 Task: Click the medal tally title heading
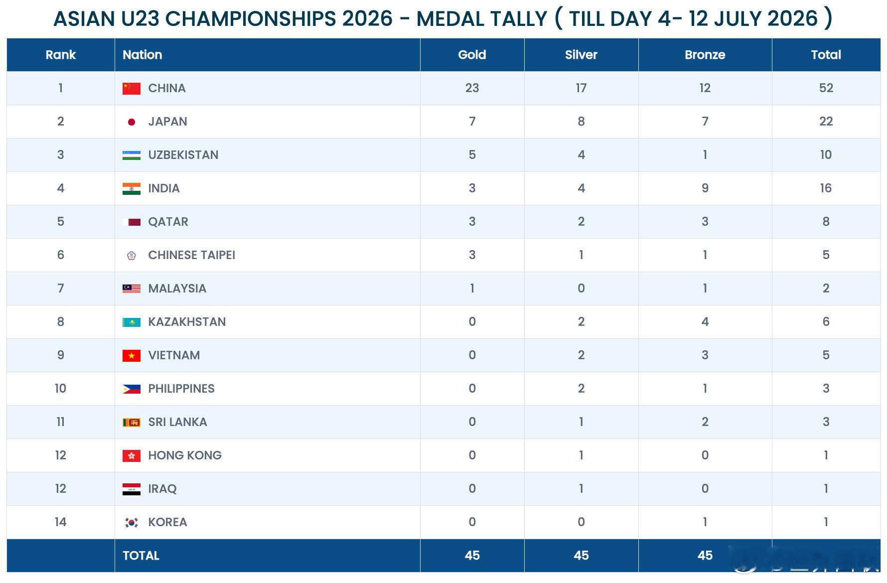click(443, 19)
